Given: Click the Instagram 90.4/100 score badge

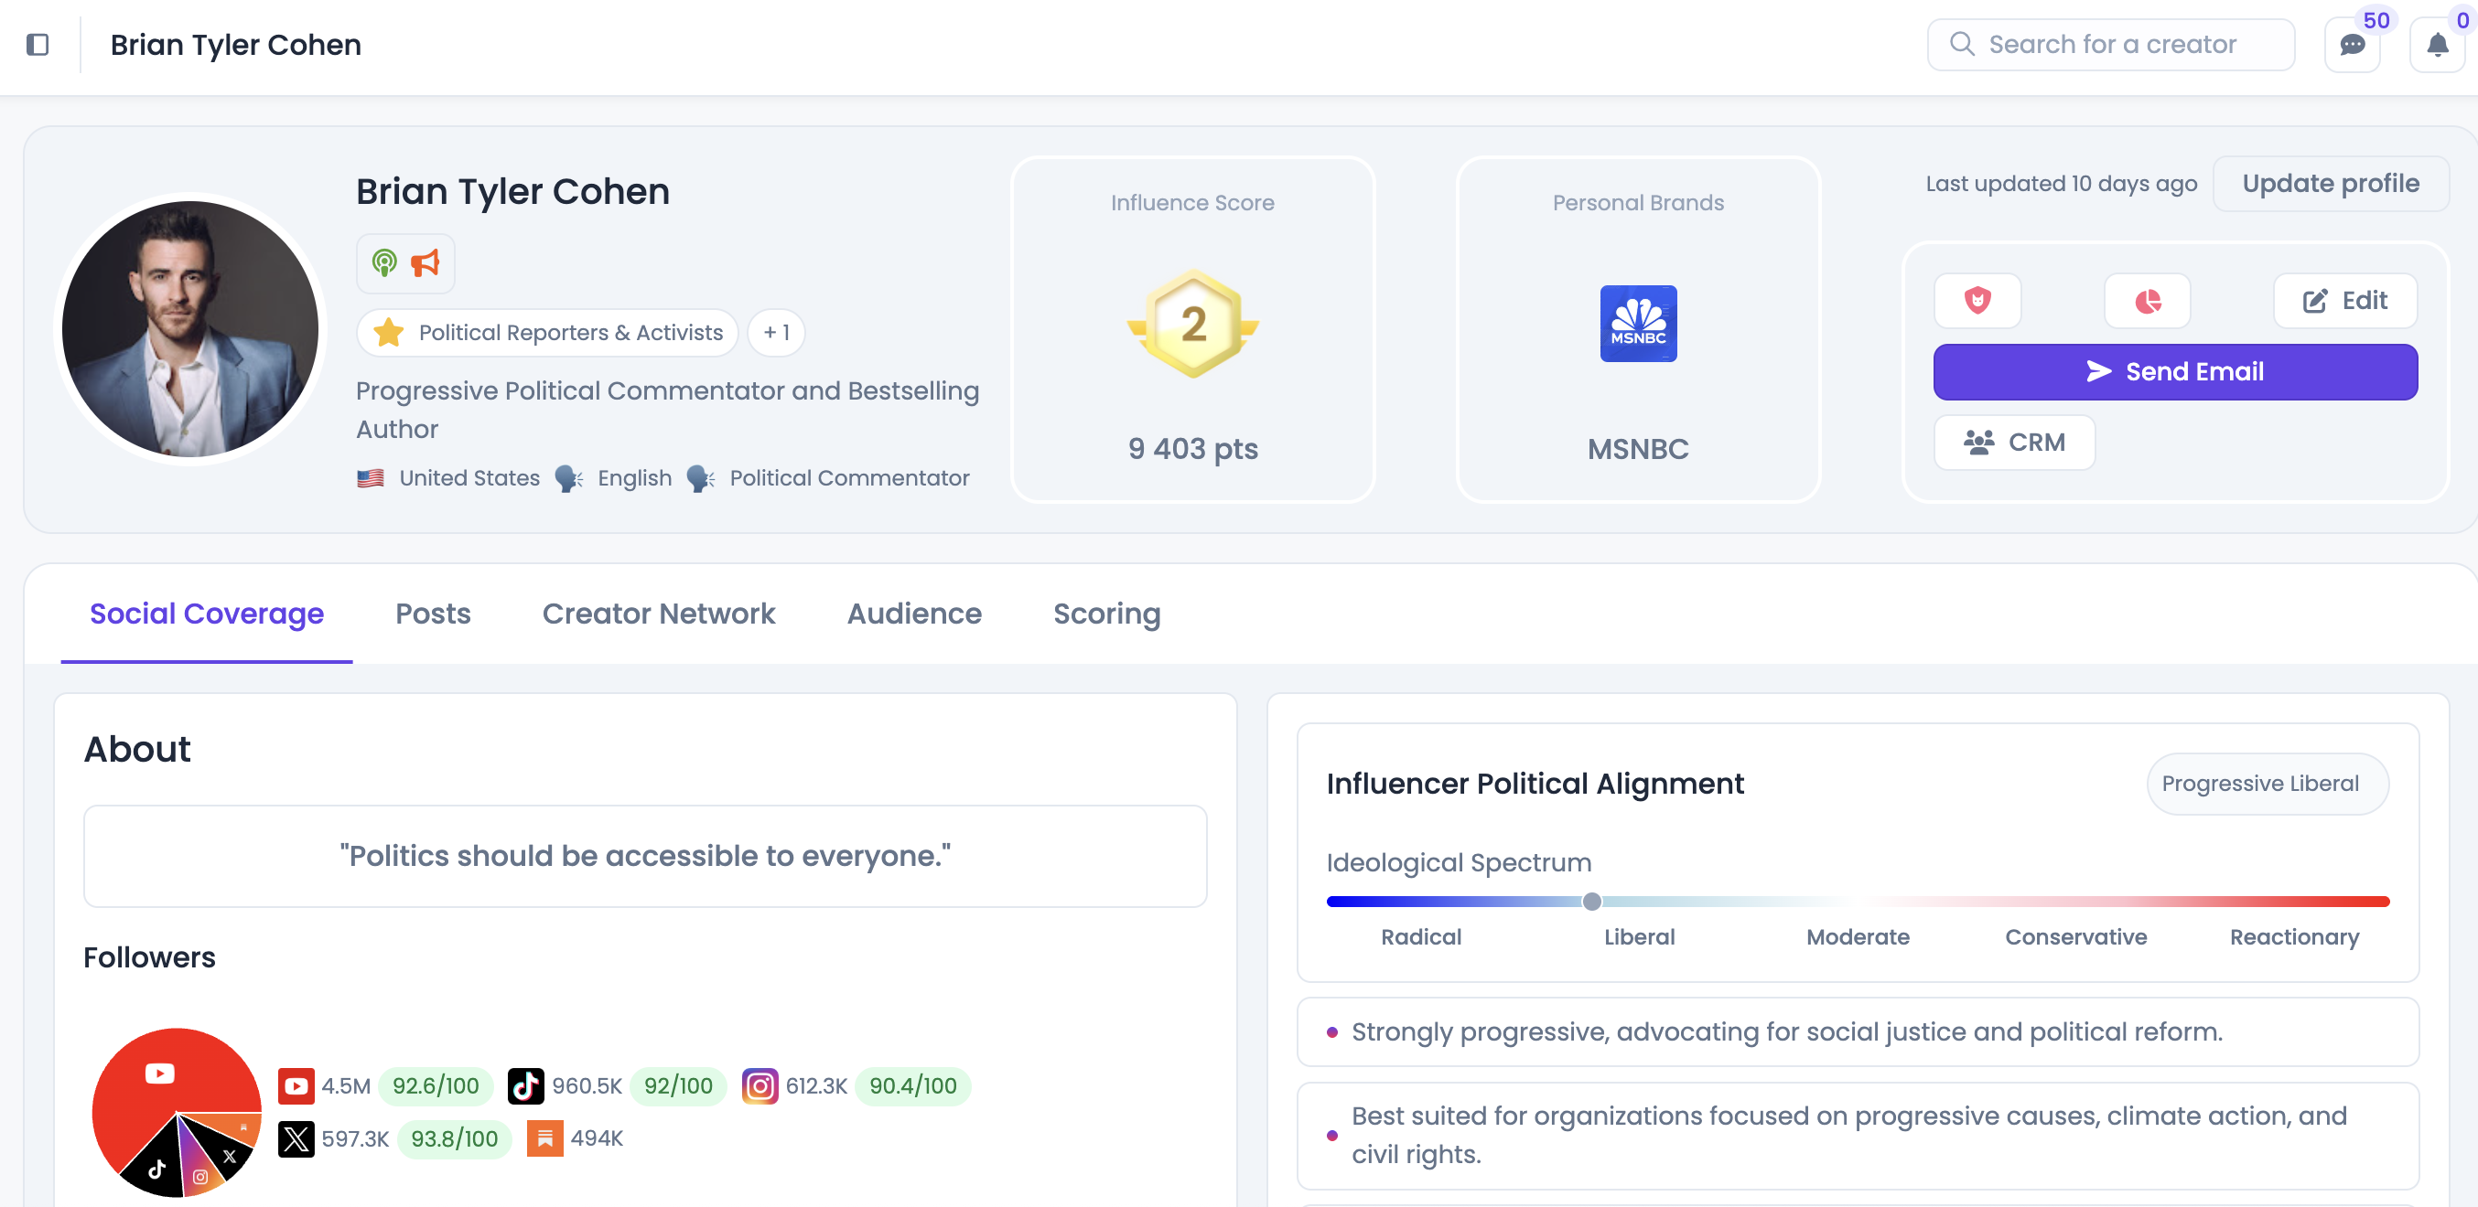Looking at the screenshot, I should coord(913,1086).
